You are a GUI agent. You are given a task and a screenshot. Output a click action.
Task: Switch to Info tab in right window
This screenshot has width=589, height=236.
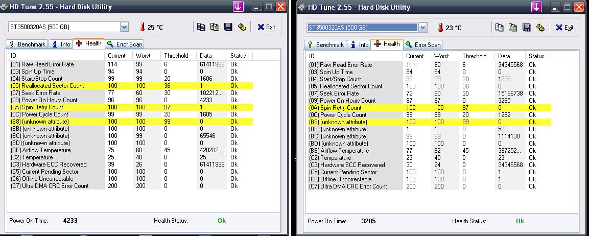[x=359, y=45]
